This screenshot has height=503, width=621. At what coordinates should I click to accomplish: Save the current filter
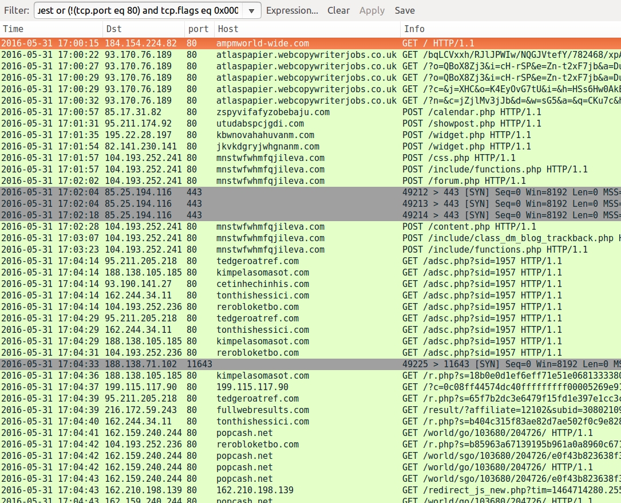(x=405, y=10)
